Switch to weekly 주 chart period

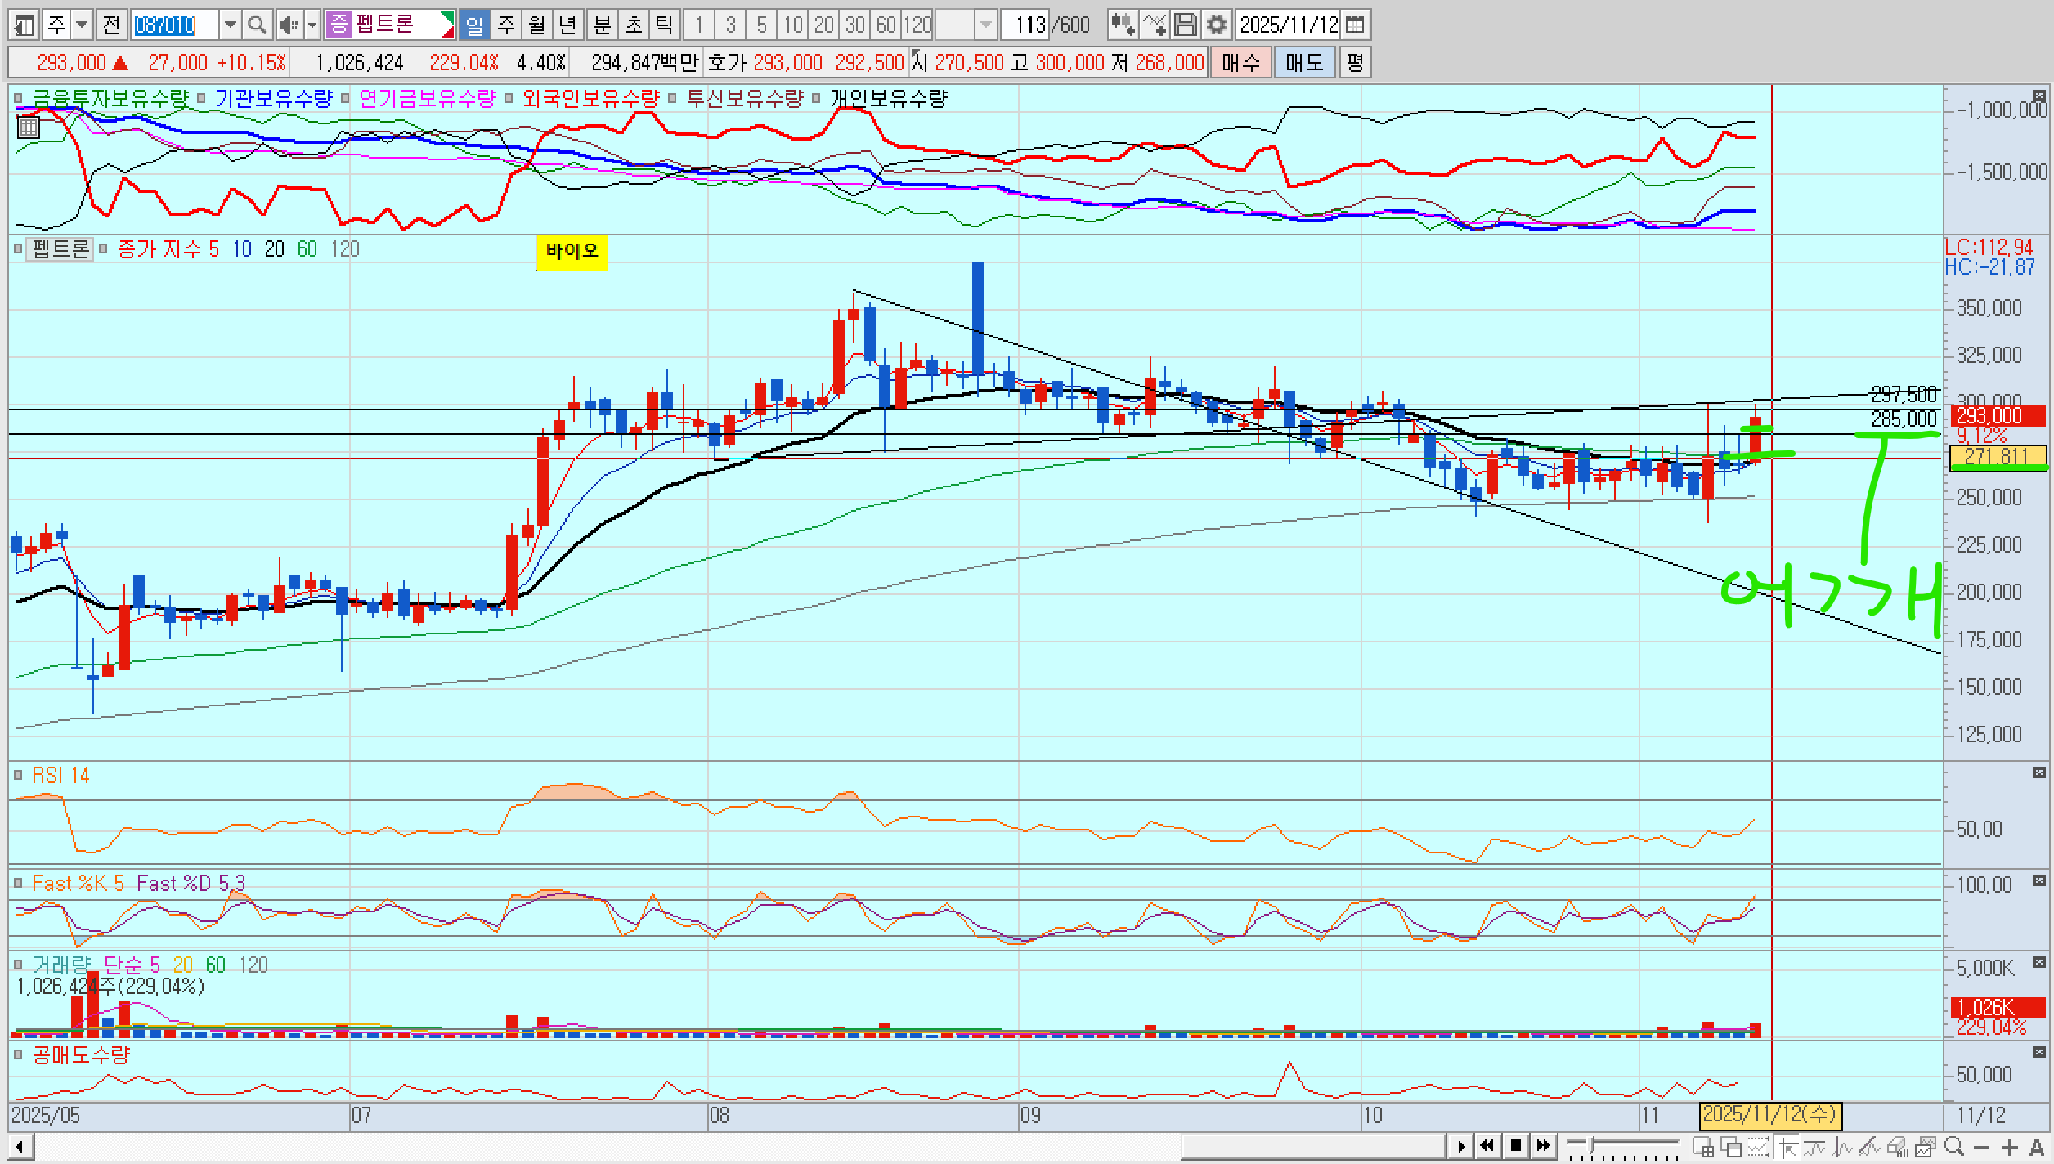point(506,25)
